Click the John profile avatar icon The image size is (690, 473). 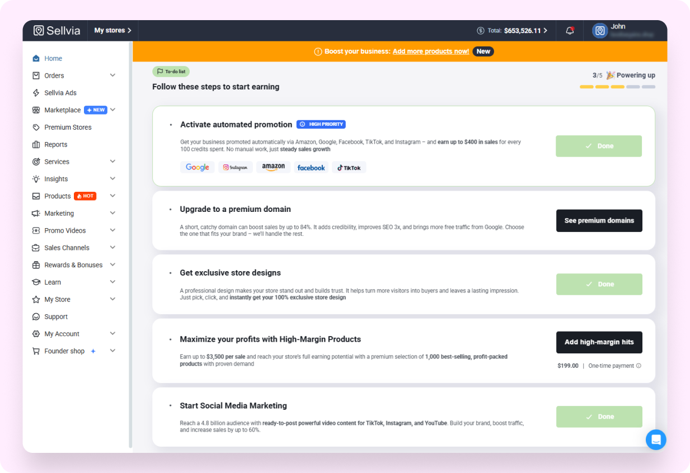tap(600, 31)
